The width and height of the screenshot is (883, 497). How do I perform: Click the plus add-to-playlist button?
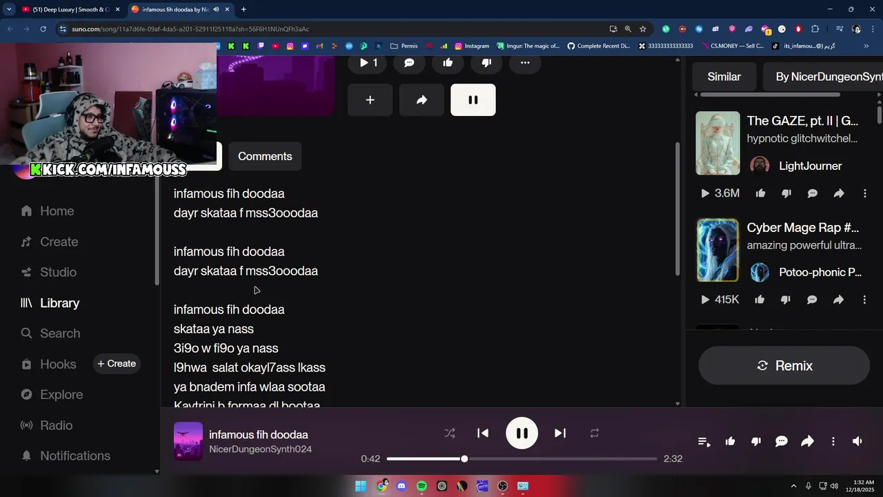point(370,100)
